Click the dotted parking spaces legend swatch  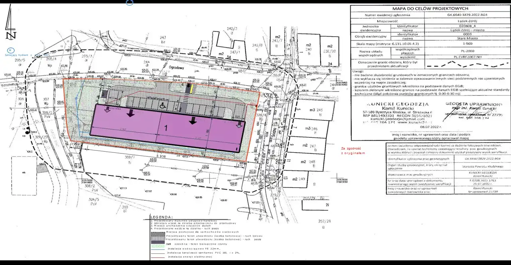click(158, 232)
